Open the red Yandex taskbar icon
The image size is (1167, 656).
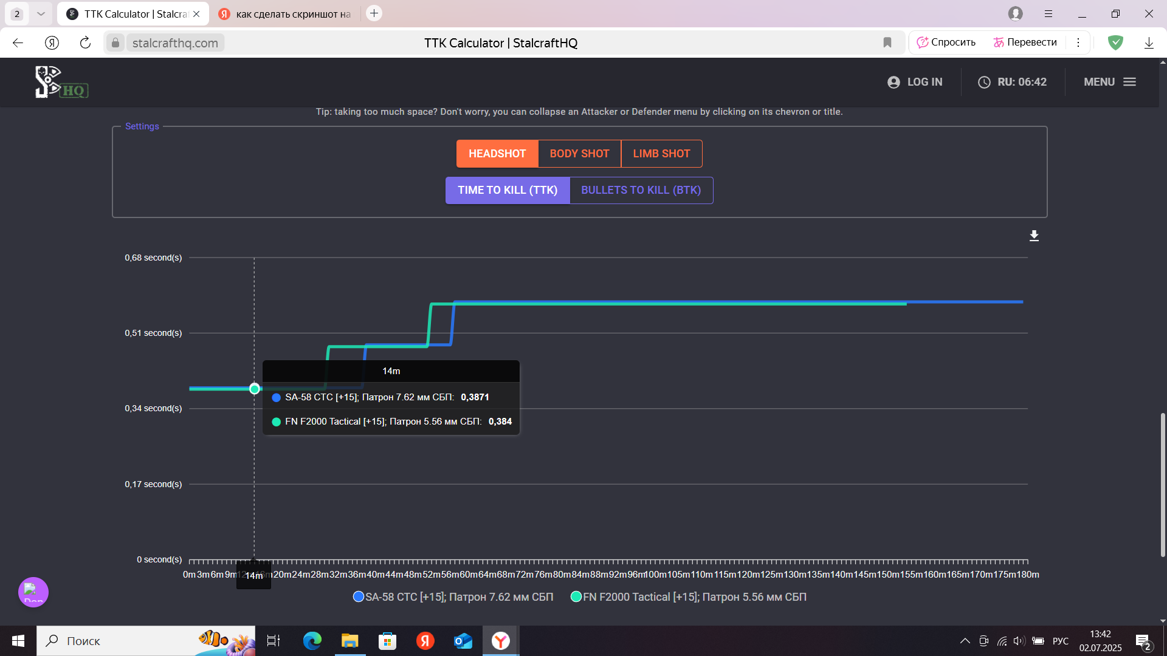point(425,641)
